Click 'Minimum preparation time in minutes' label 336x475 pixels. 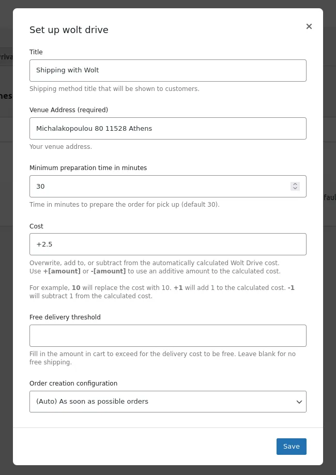[x=88, y=168]
